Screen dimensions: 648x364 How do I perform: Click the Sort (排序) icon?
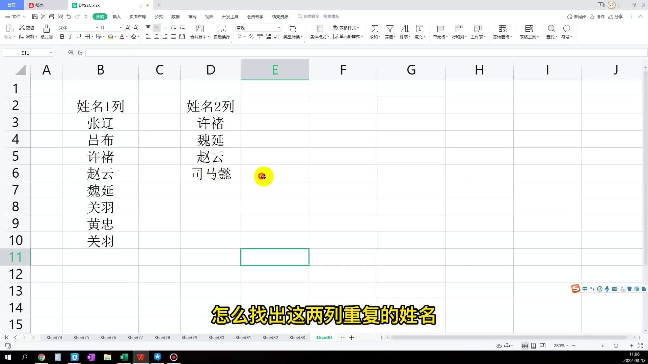[x=404, y=29]
